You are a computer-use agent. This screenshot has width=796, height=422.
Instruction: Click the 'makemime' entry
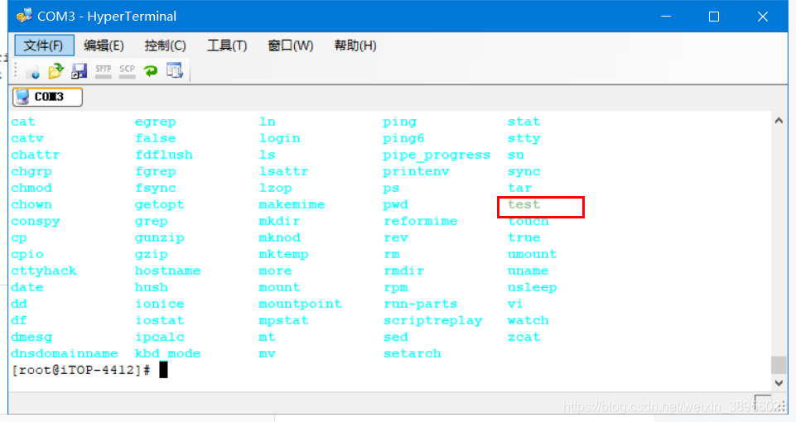[292, 204]
